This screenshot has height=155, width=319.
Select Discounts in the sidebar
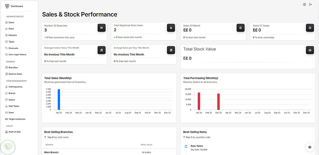[x=13, y=48]
